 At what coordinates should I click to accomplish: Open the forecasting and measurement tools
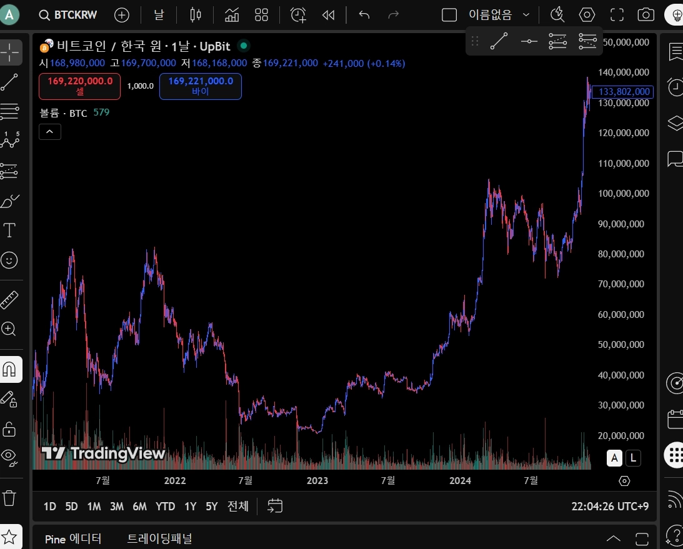[x=9, y=171]
